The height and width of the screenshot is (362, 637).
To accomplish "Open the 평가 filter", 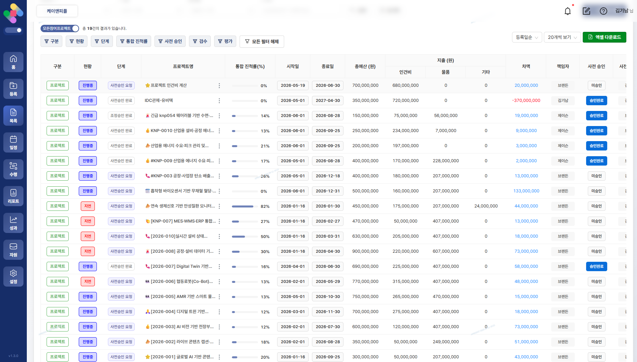I will pyautogui.click(x=225, y=41).
